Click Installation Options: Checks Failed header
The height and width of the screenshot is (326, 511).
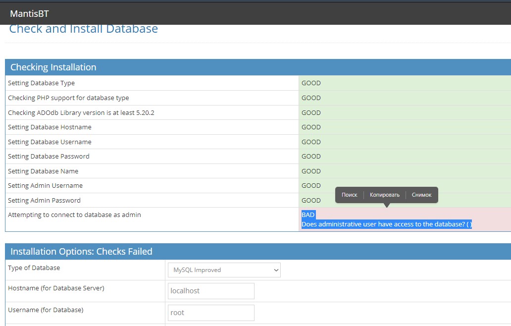81,252
